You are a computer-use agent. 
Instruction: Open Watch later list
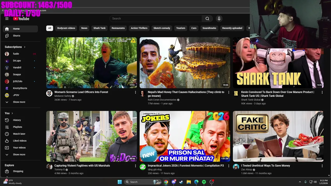(x=20, y=134)
